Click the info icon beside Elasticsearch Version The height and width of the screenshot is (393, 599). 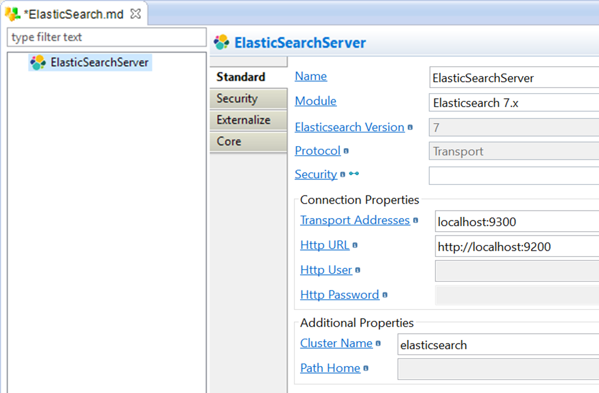pyautogui.click(x=410, y=126)
